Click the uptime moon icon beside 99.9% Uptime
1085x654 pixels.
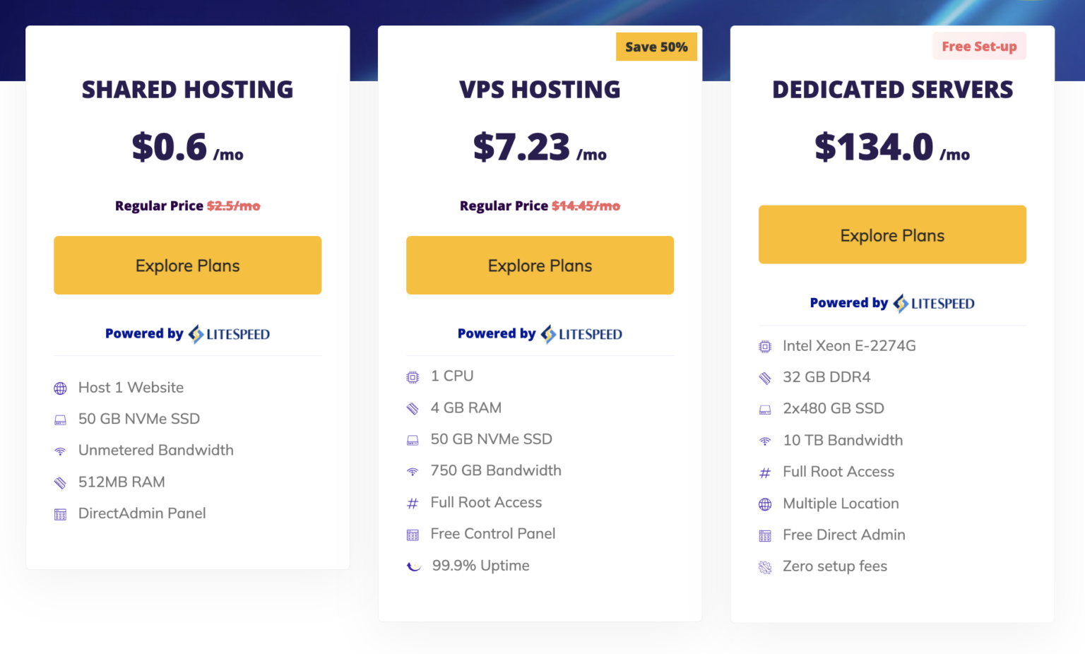[413, 565]
